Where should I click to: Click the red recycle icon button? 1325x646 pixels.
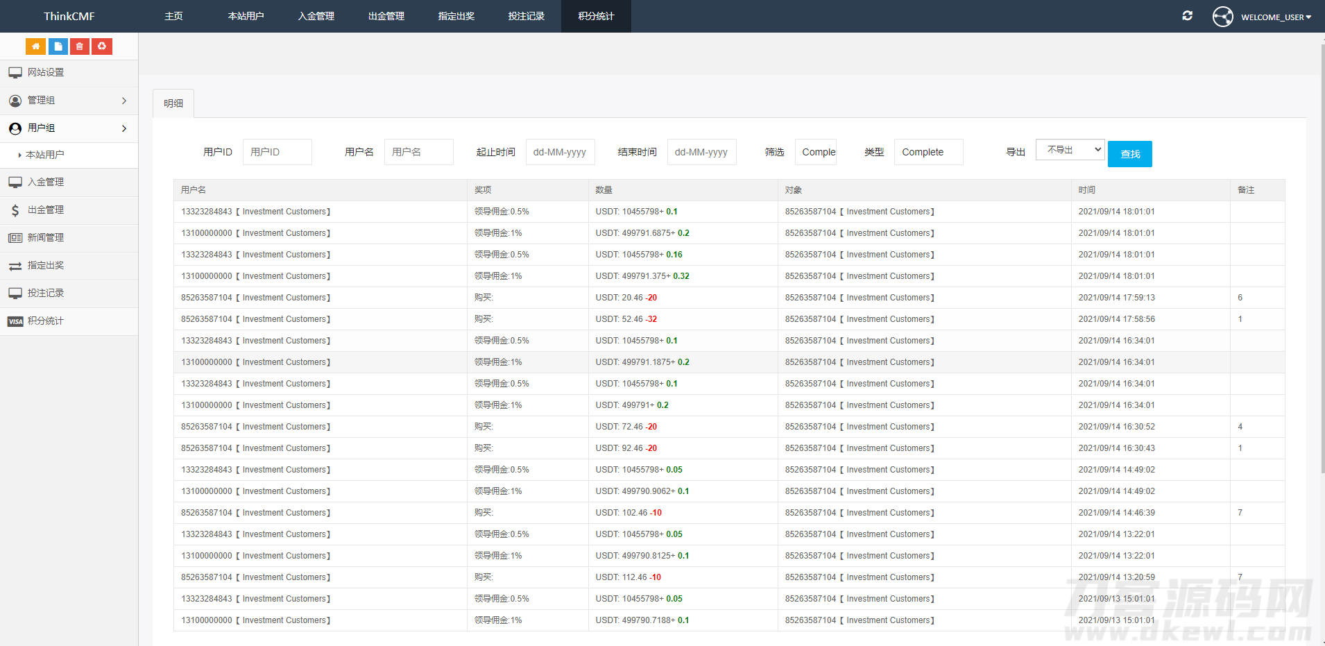point(102,46)
